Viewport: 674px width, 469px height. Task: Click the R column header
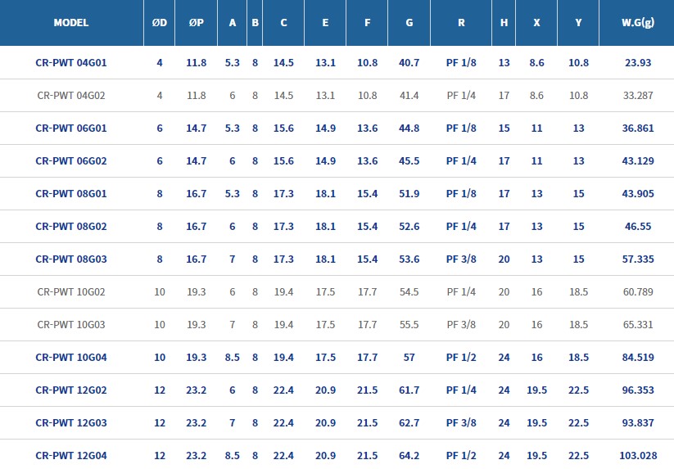point(461,23)
